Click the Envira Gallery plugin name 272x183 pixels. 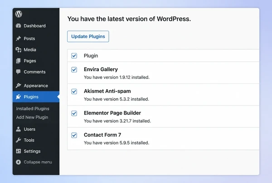(101, 69)
